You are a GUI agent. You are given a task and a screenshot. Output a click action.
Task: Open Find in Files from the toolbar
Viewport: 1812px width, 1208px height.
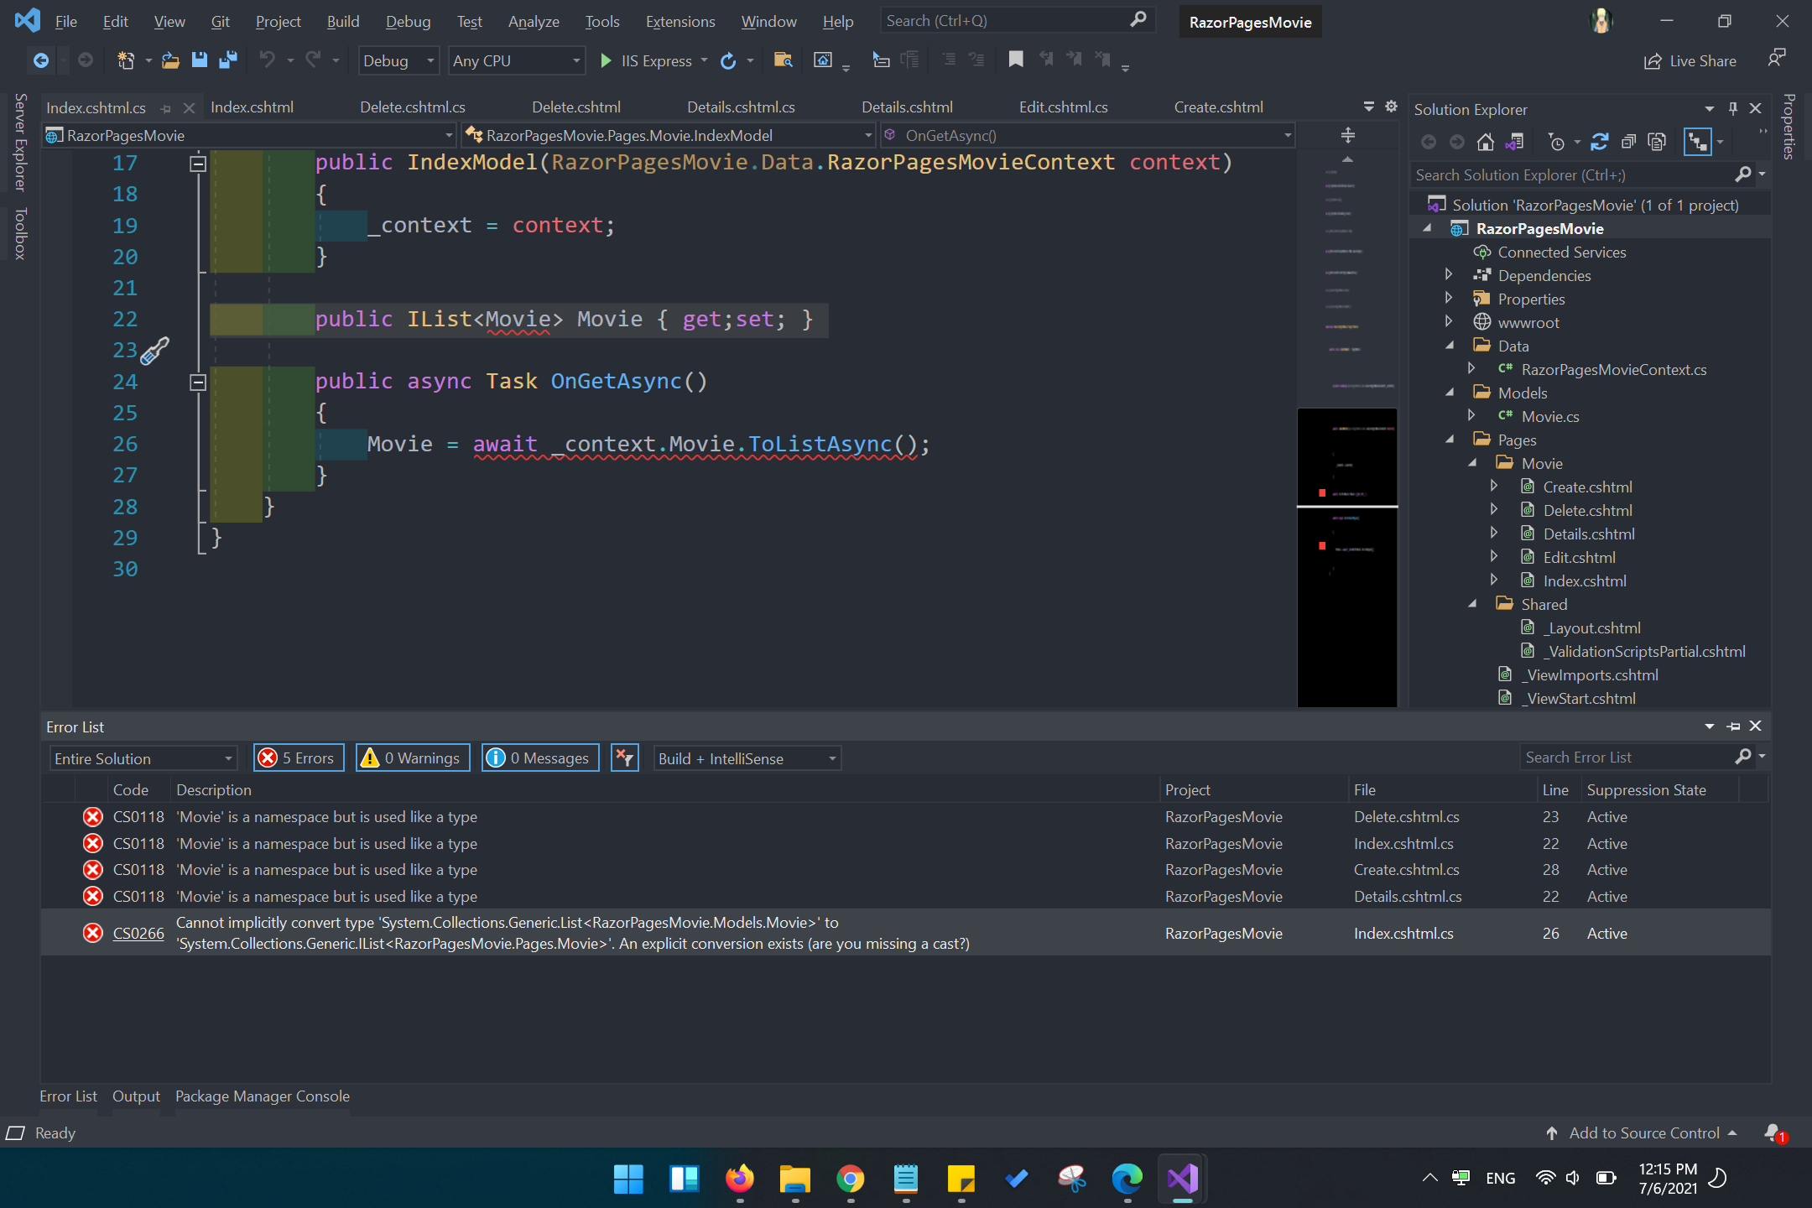pyautogui.click(x=783, y=60)
